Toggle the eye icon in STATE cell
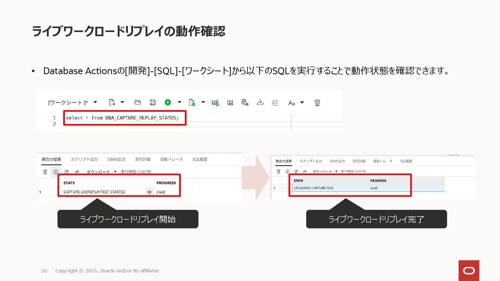The height and width of the screenshot is (281, 500). [x=149, y=192]
